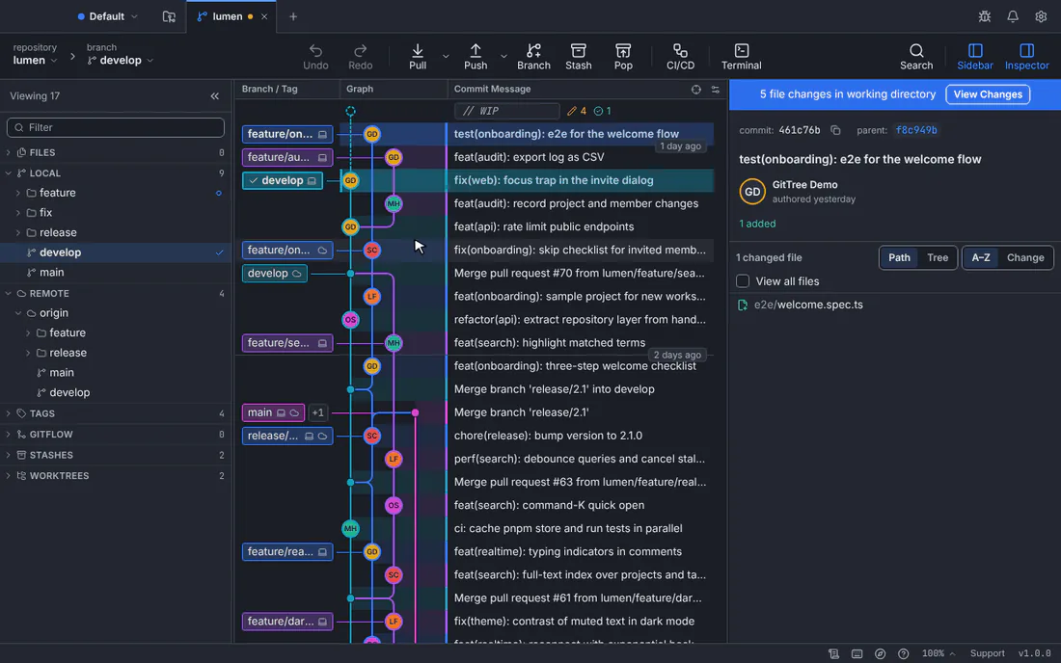This screenshot has height=663, width=1061.
Task: Copy the commit hash 461c76b
Action: (x=835, y=130)
